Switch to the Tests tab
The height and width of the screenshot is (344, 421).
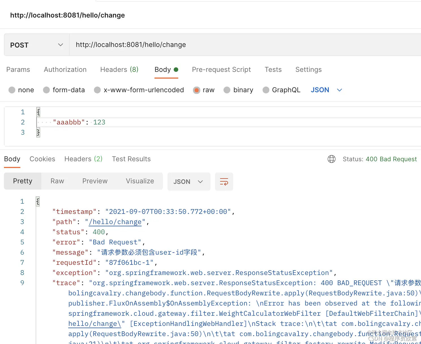[273, 70]
